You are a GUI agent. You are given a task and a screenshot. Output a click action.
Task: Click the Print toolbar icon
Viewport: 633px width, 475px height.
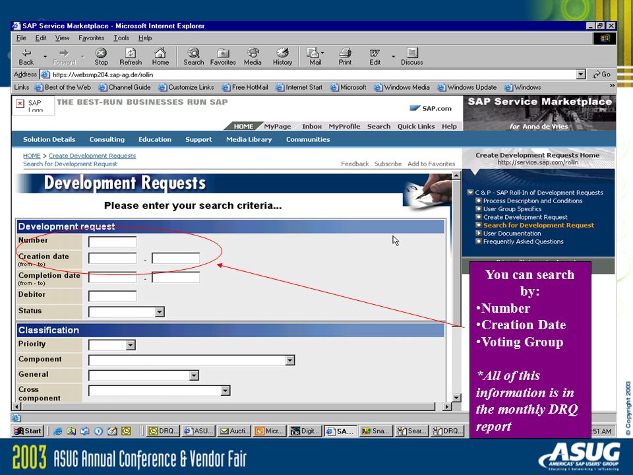[345, 57]
